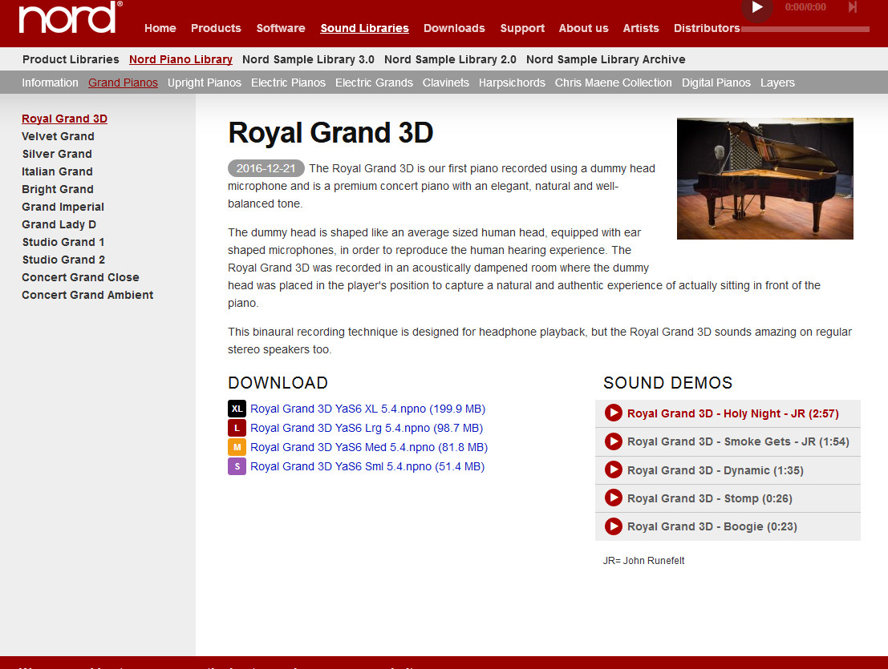The image size is (888, 669).
Task: Open the Home menu item
Action: coord(160,28)
